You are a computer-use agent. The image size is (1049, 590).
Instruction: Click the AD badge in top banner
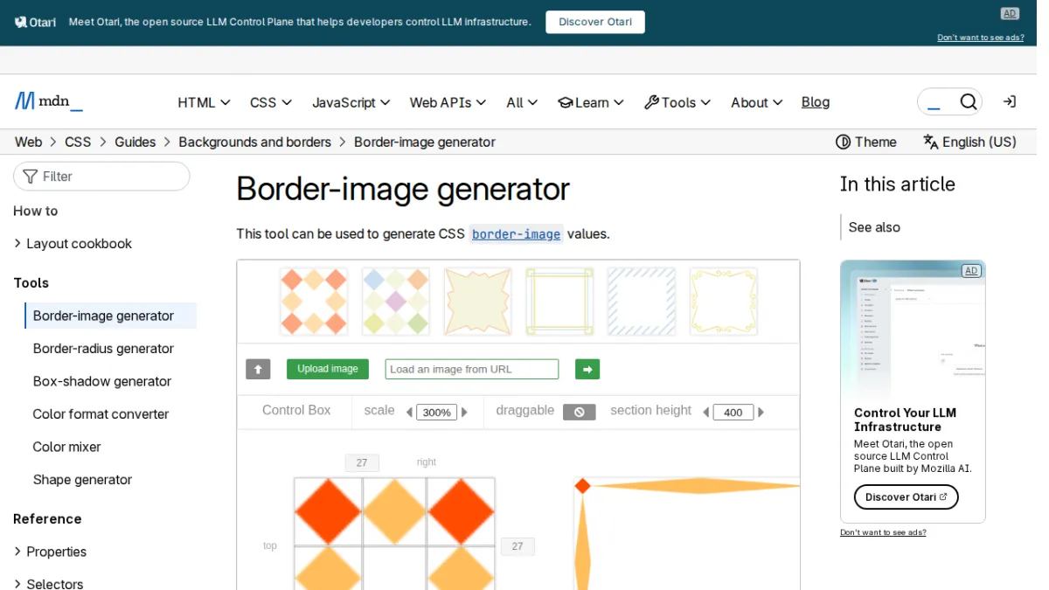(1010, 13)
